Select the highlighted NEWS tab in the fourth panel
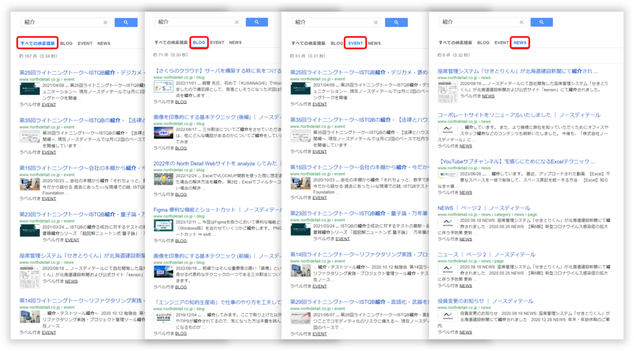 [520, 43]
